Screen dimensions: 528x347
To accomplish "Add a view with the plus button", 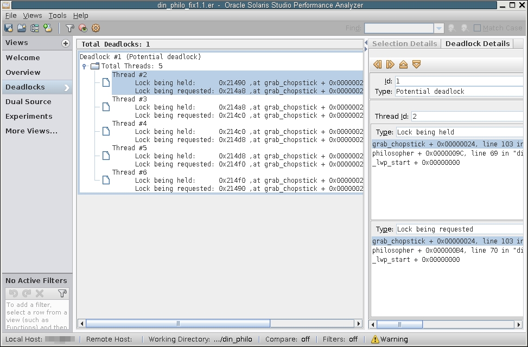I will point(66,43).
